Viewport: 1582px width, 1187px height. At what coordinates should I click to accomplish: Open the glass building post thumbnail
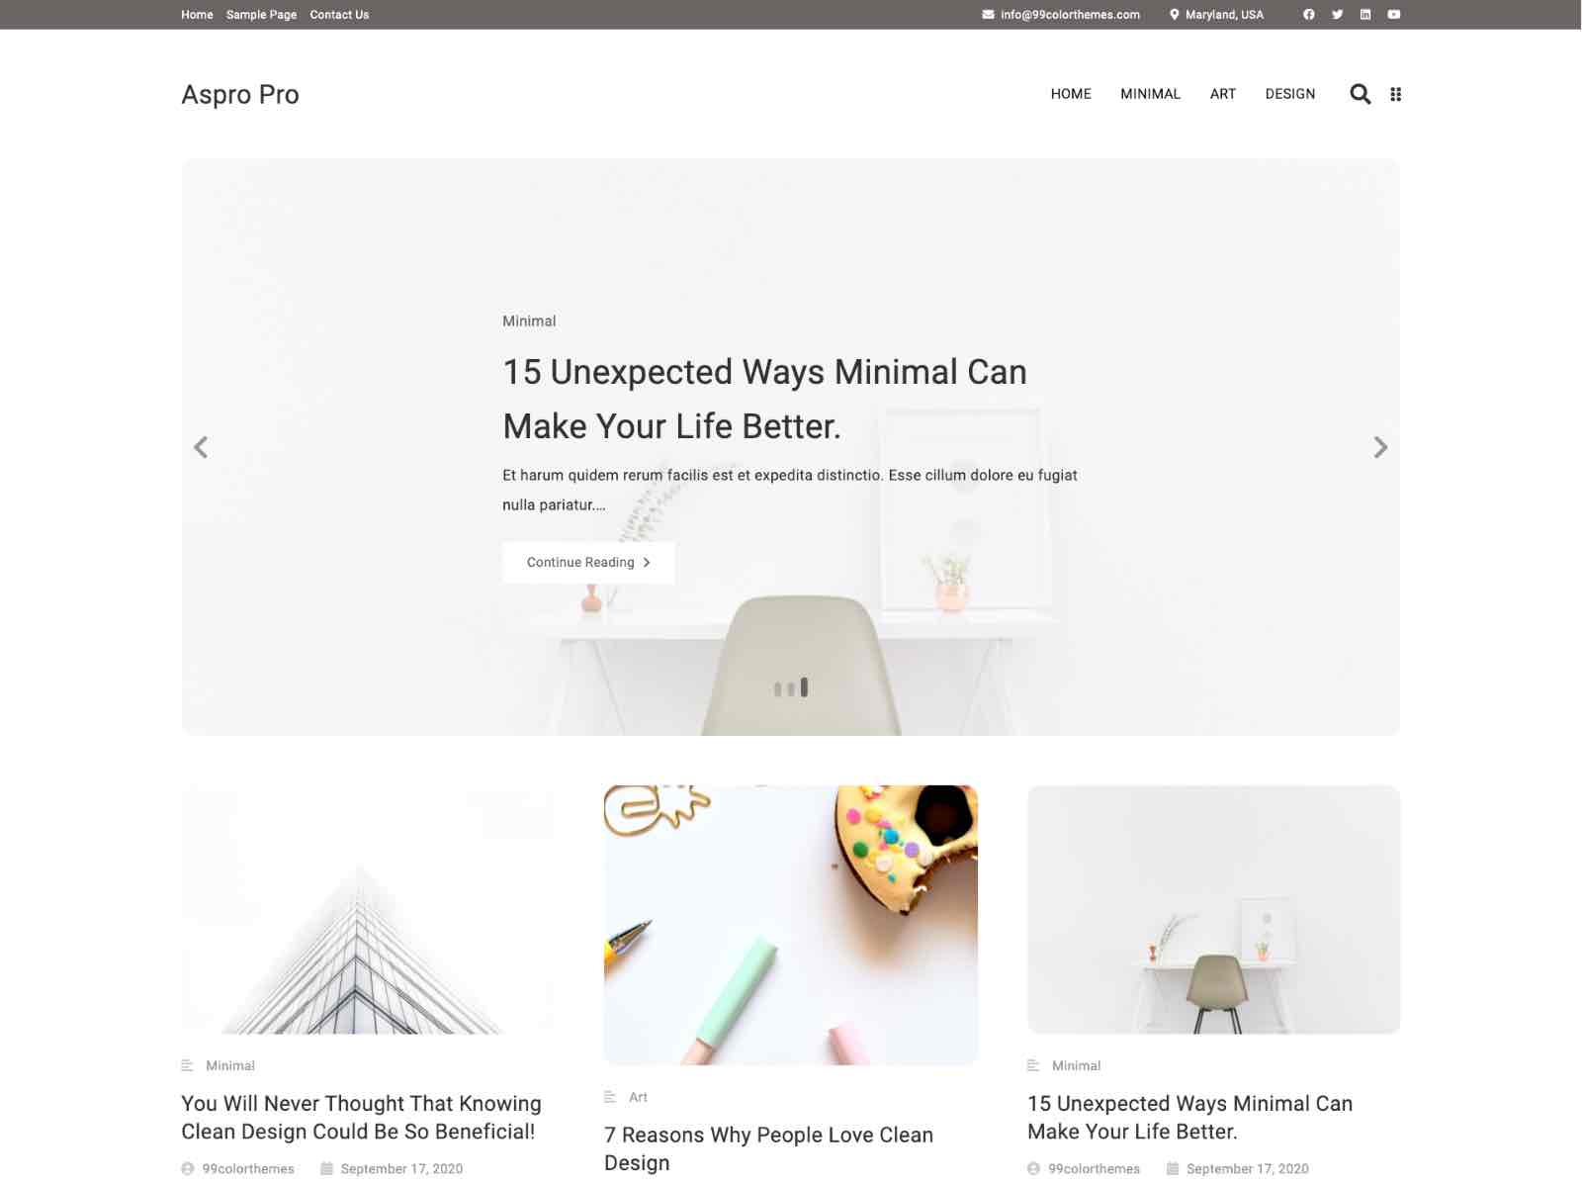tap(368, 910)
